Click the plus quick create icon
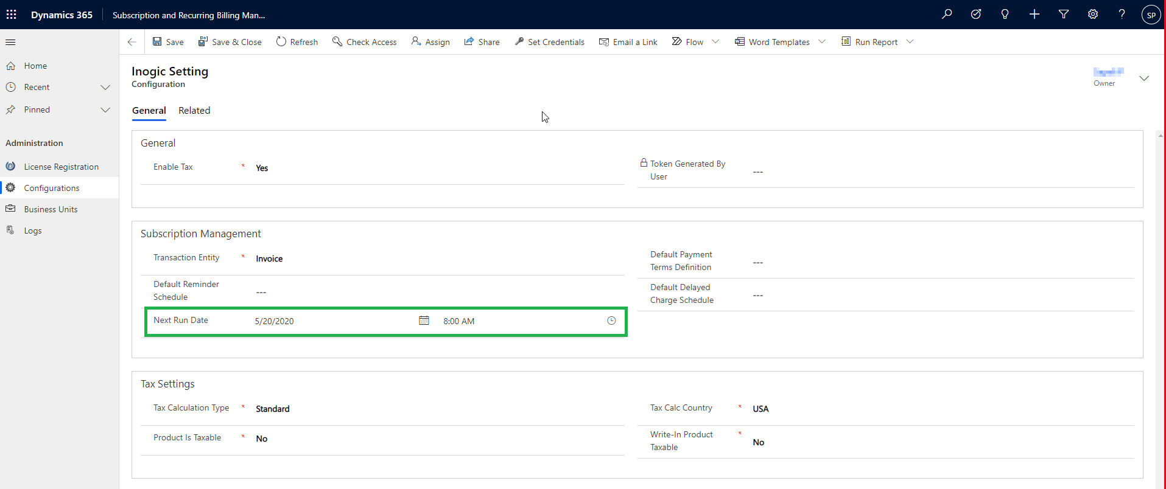The height and width of the screenshot is (489, 1166). point(1034,14)
